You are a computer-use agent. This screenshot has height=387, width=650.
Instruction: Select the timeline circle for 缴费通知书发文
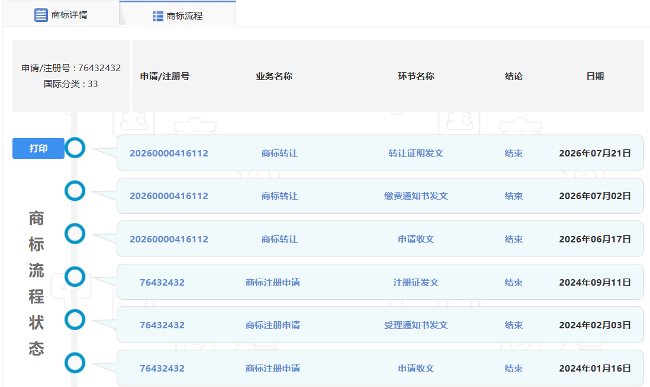[x=75, y=191]
